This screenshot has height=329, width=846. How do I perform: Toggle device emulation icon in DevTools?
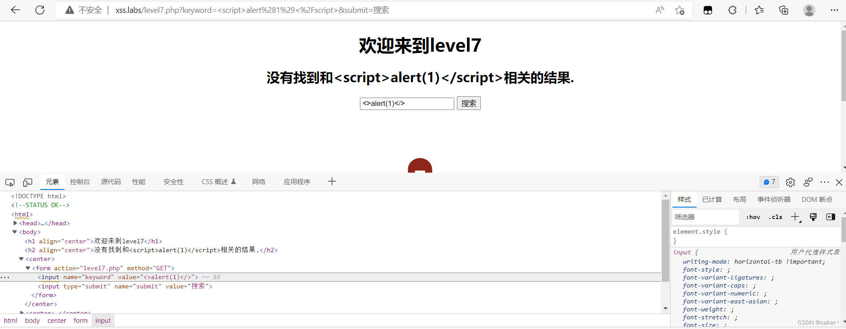pos(27,182)
